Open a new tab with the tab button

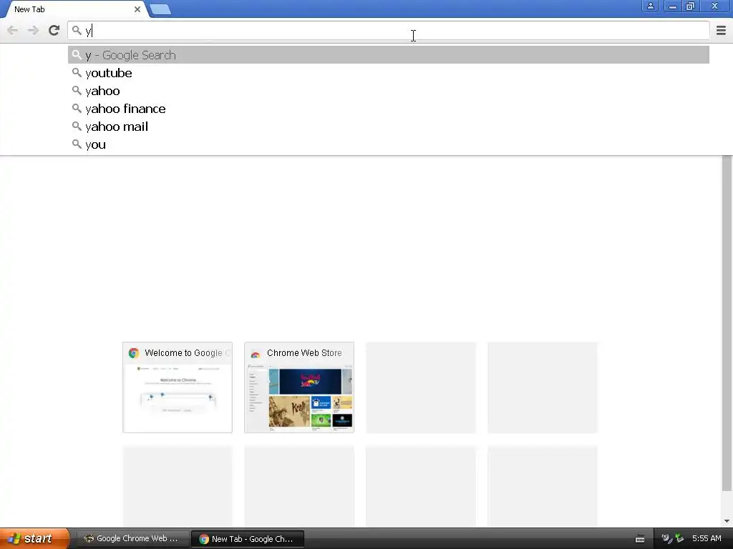coord(160,9)
